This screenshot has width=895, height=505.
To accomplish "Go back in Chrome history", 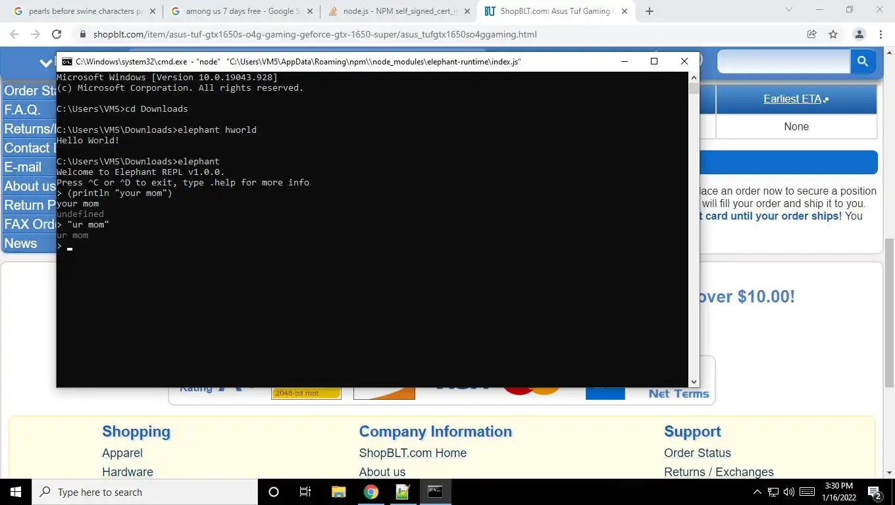I will coord(14,34).
